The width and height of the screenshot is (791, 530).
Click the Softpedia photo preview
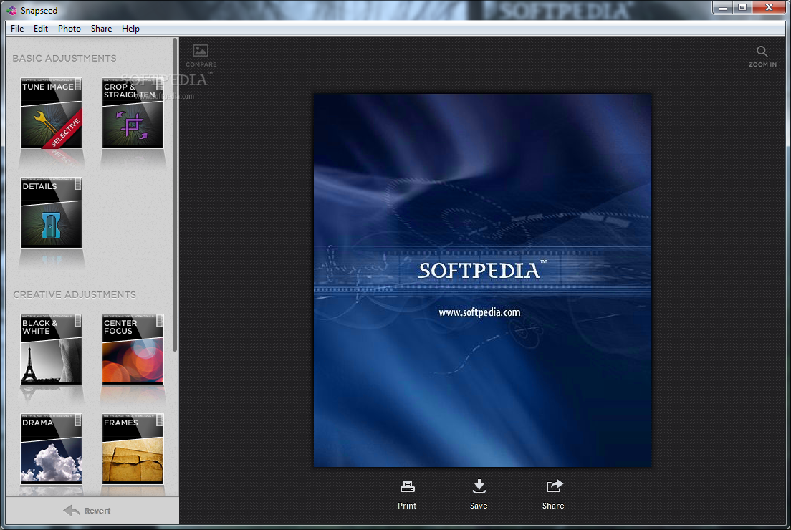482,280
